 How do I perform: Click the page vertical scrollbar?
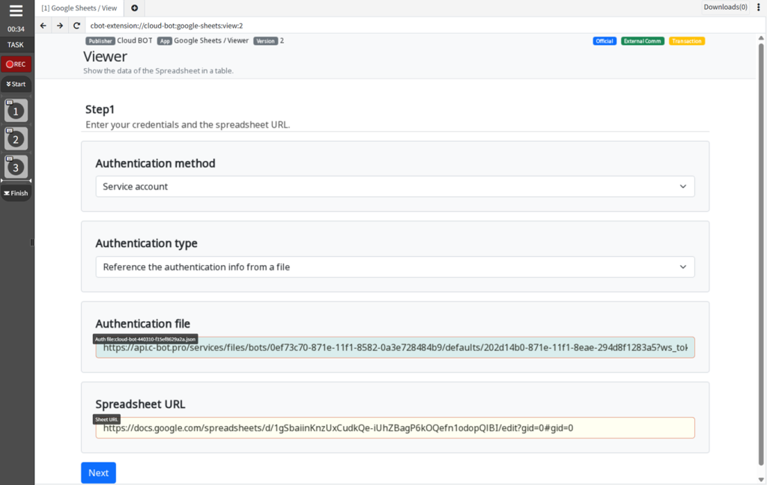pyautogui.click(x=761, y=254)
